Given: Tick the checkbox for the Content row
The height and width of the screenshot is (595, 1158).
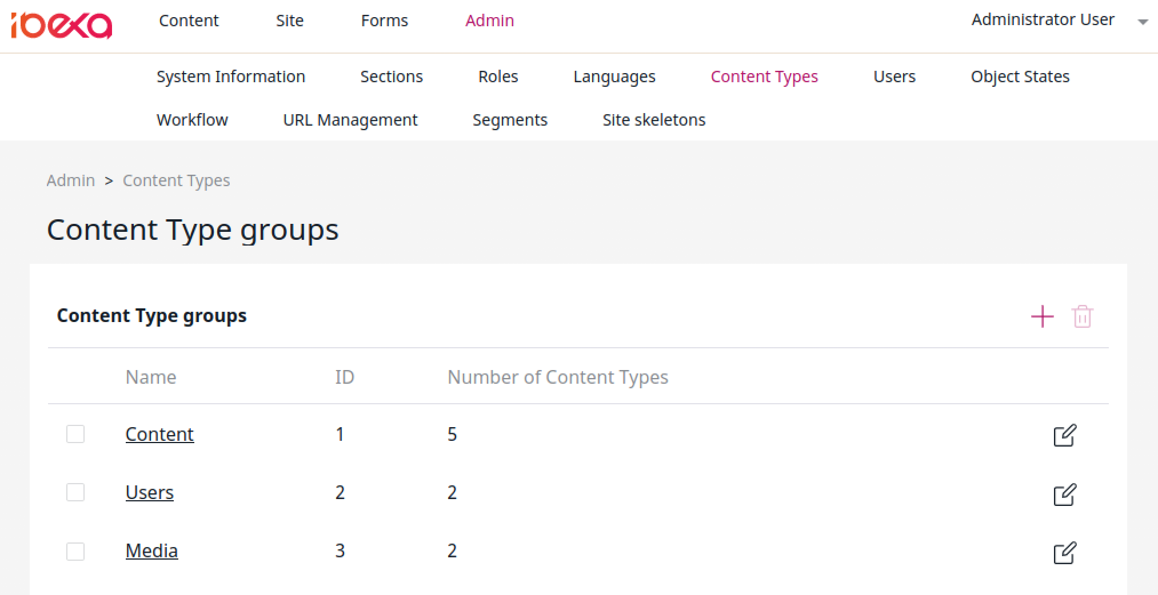Looking at the screenshot, I should [75, 434].
